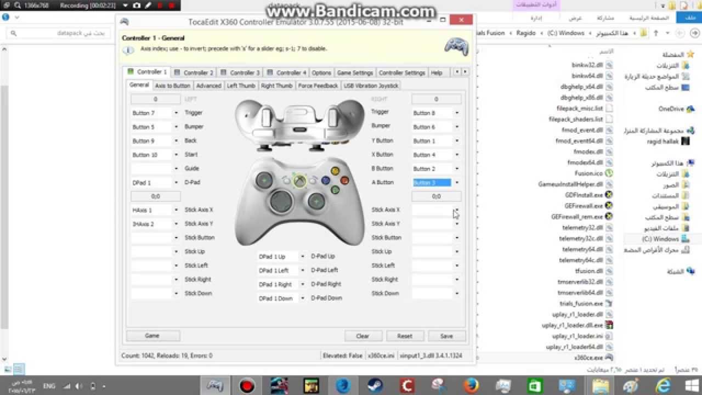Expand the left Stick Axis X dropdown showing HAxis 1

(x=176, y=210)
